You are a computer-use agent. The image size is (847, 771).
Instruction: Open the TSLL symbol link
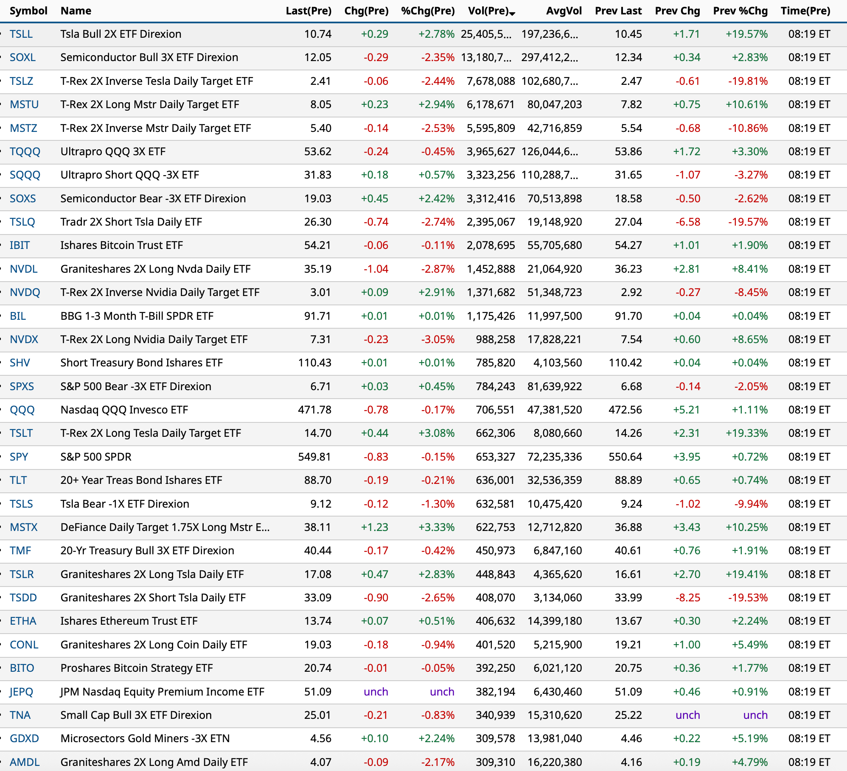point(21,34)
